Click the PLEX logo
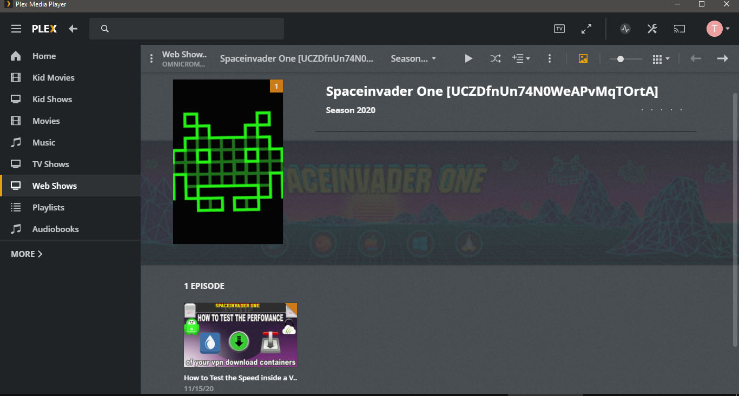The image size is (739, 396). click(44, 29)
